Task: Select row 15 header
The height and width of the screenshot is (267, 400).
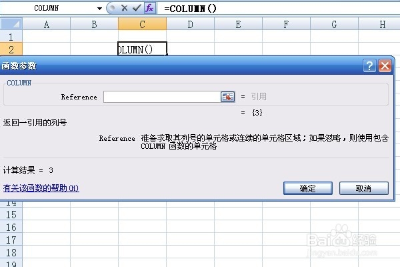Action: pos(11,214)
